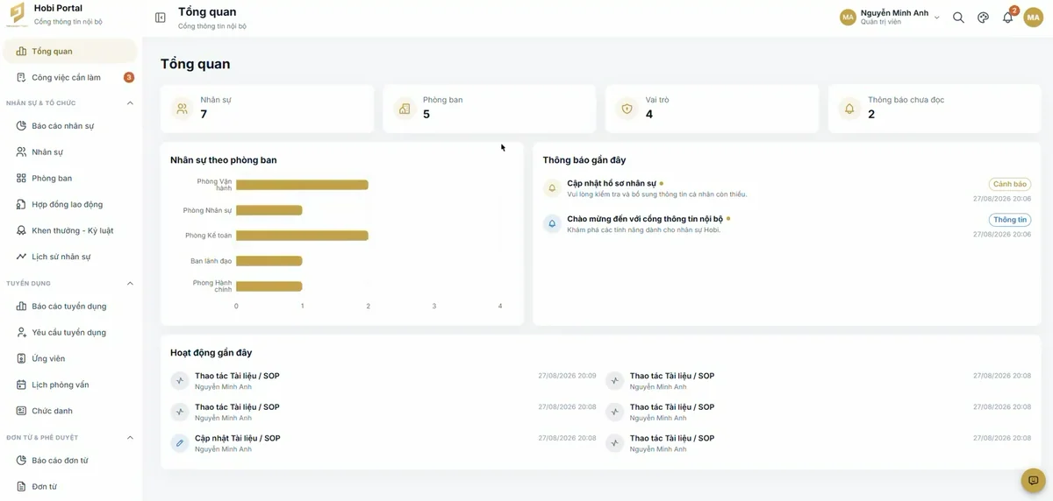Collapse the ĐƠN TỪ & PHÊ DUYỆT section

pos(130,437)
